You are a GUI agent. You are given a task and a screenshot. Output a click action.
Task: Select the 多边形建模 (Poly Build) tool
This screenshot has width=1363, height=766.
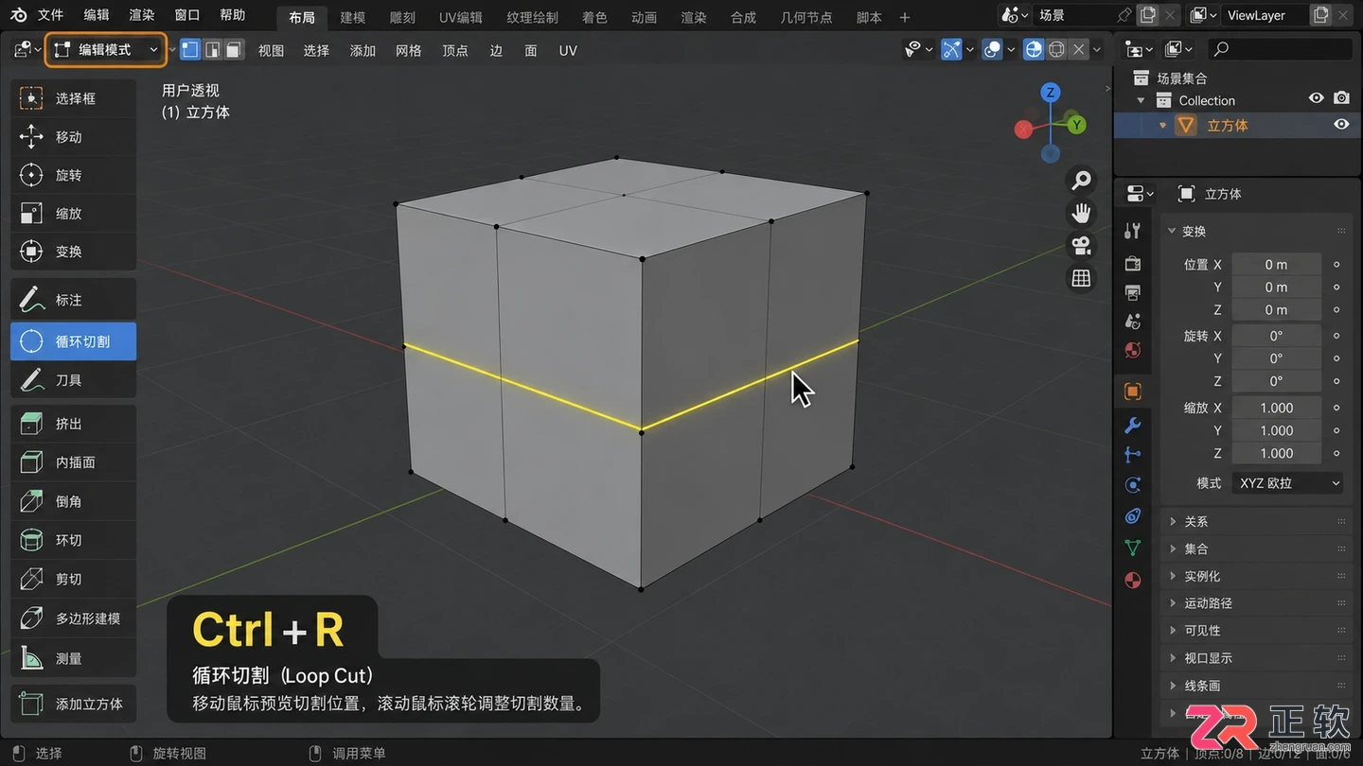click(x=73, y=618)
